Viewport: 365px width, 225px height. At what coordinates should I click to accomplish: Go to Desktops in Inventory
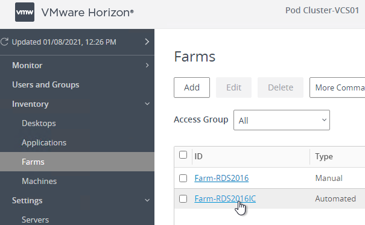point(39,123)
